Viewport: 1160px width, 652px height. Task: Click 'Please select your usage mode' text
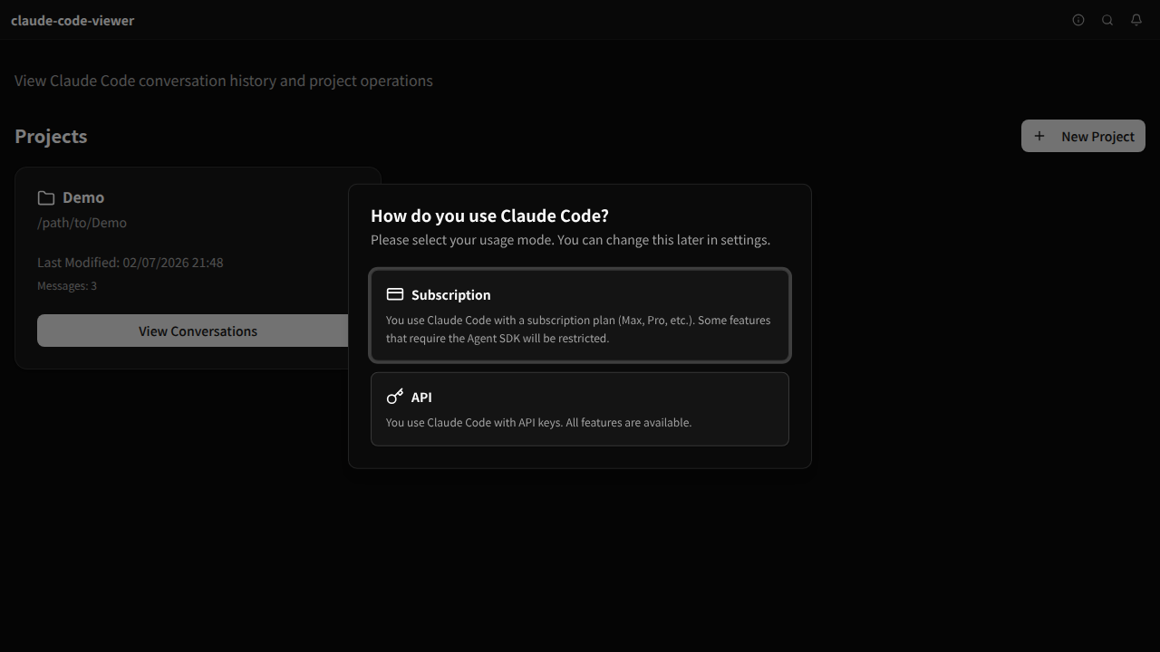(x=570, y=240)
